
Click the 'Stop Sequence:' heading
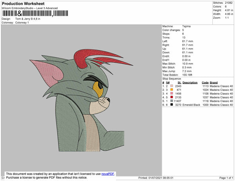click(172, 79)
